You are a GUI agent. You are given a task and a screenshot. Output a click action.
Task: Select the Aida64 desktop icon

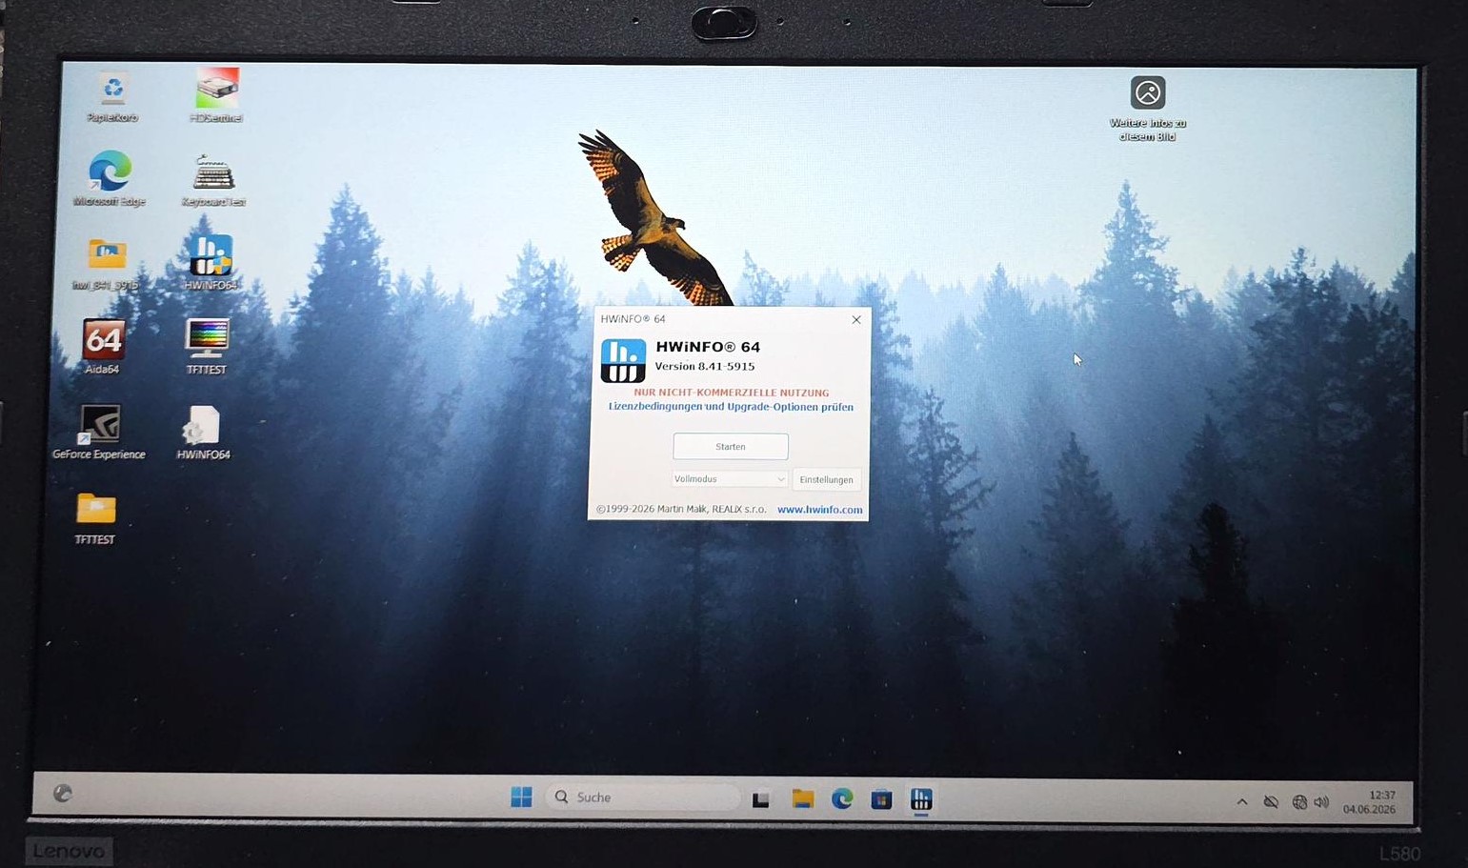[103, 346]
